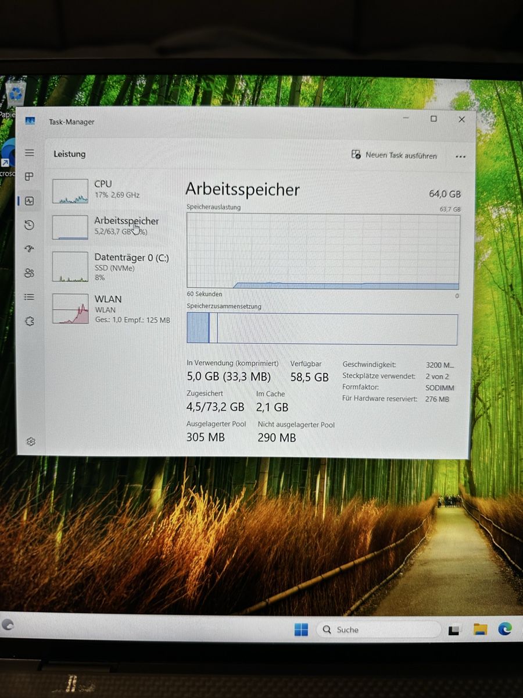Open the Processes page icon in sidebar
Viewport: 523px width, 698px height.
coord(29,176)
